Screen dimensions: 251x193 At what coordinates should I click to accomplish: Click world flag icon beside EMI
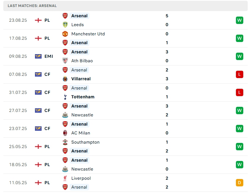pos(38,56)
